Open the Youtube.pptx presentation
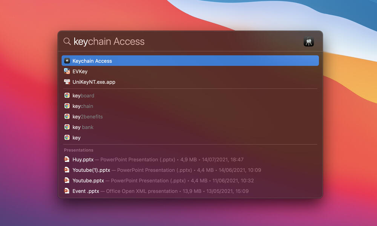This screenshot has width=377, height=226. click(190, 180)
